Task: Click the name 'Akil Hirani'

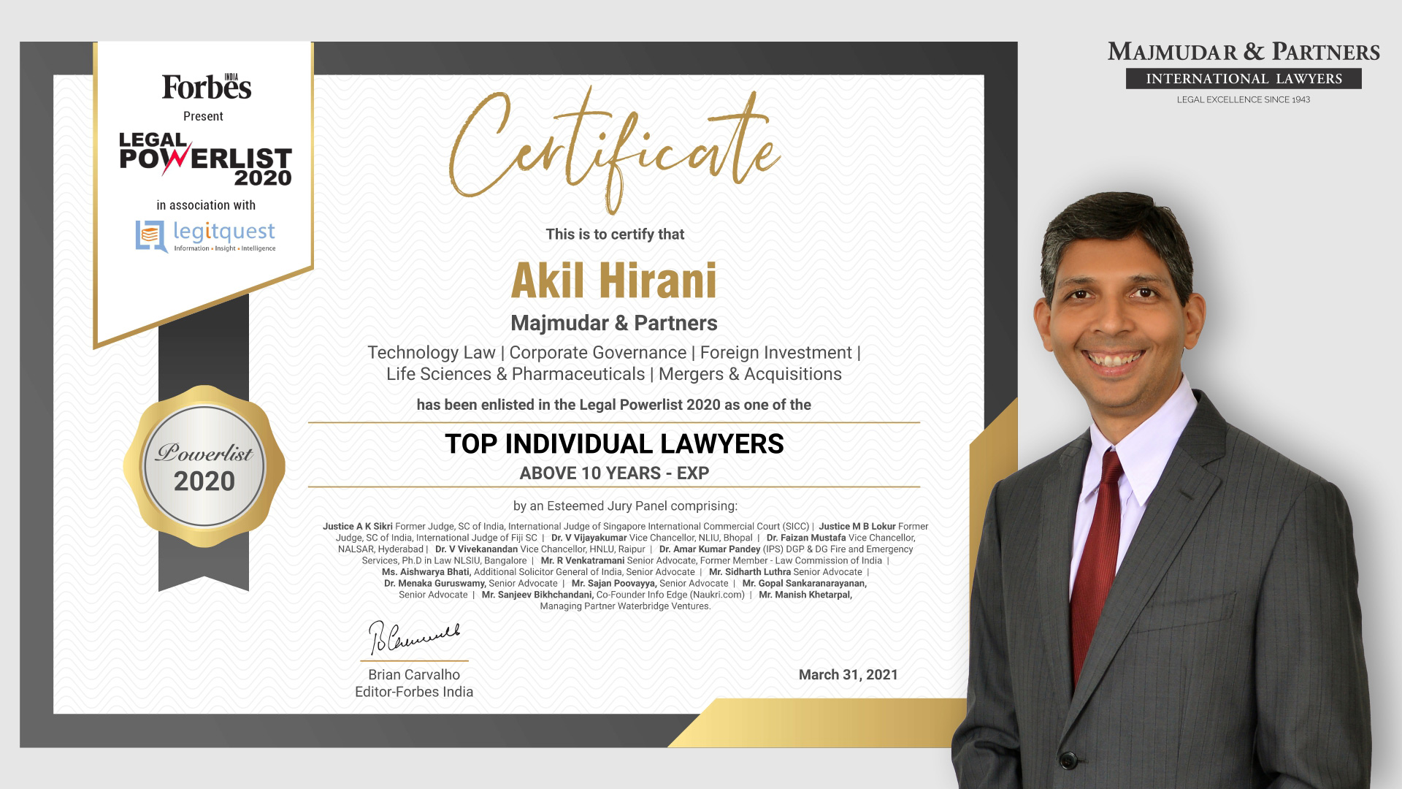Action: click(614, 281)
